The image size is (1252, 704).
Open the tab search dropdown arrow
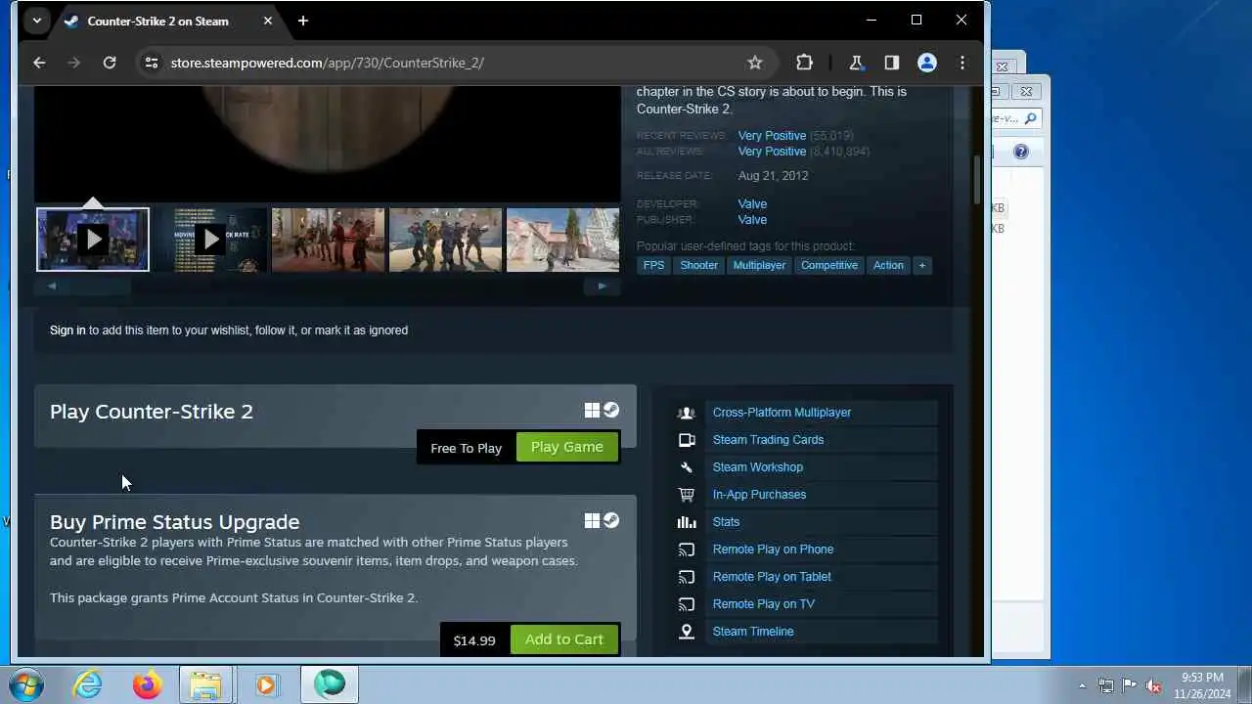pyautogui.click(x=36, y=21)
